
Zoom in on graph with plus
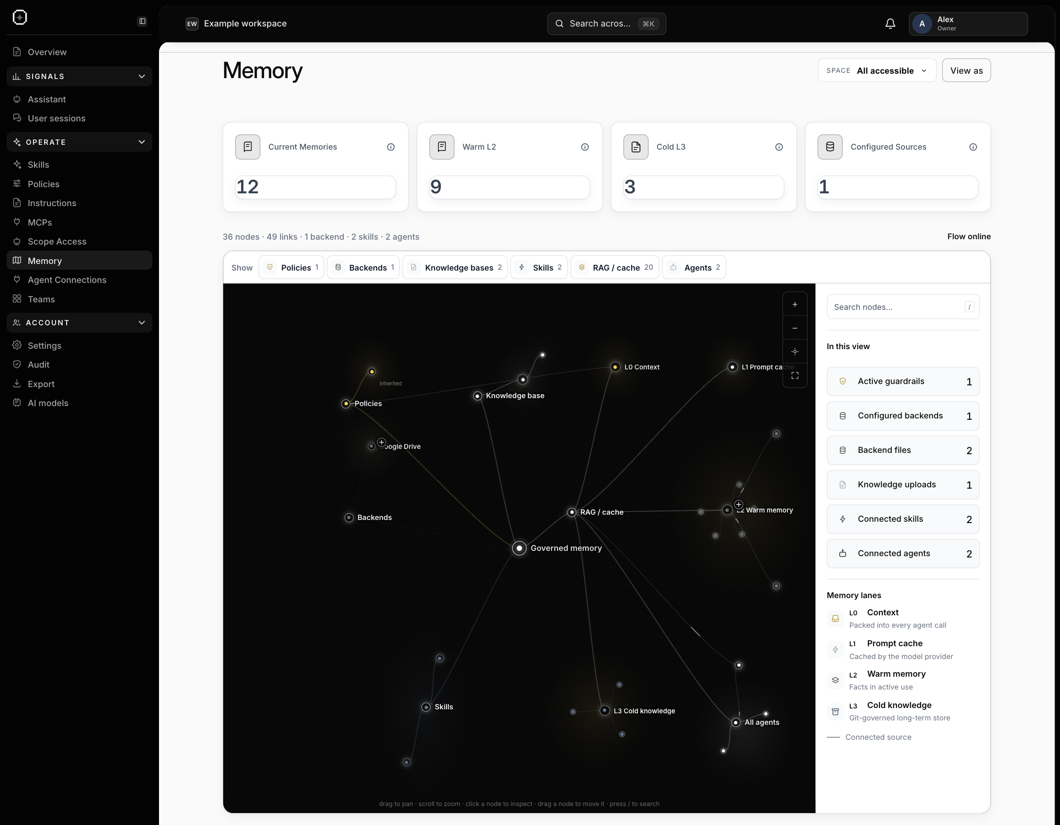tap(795, 304)
